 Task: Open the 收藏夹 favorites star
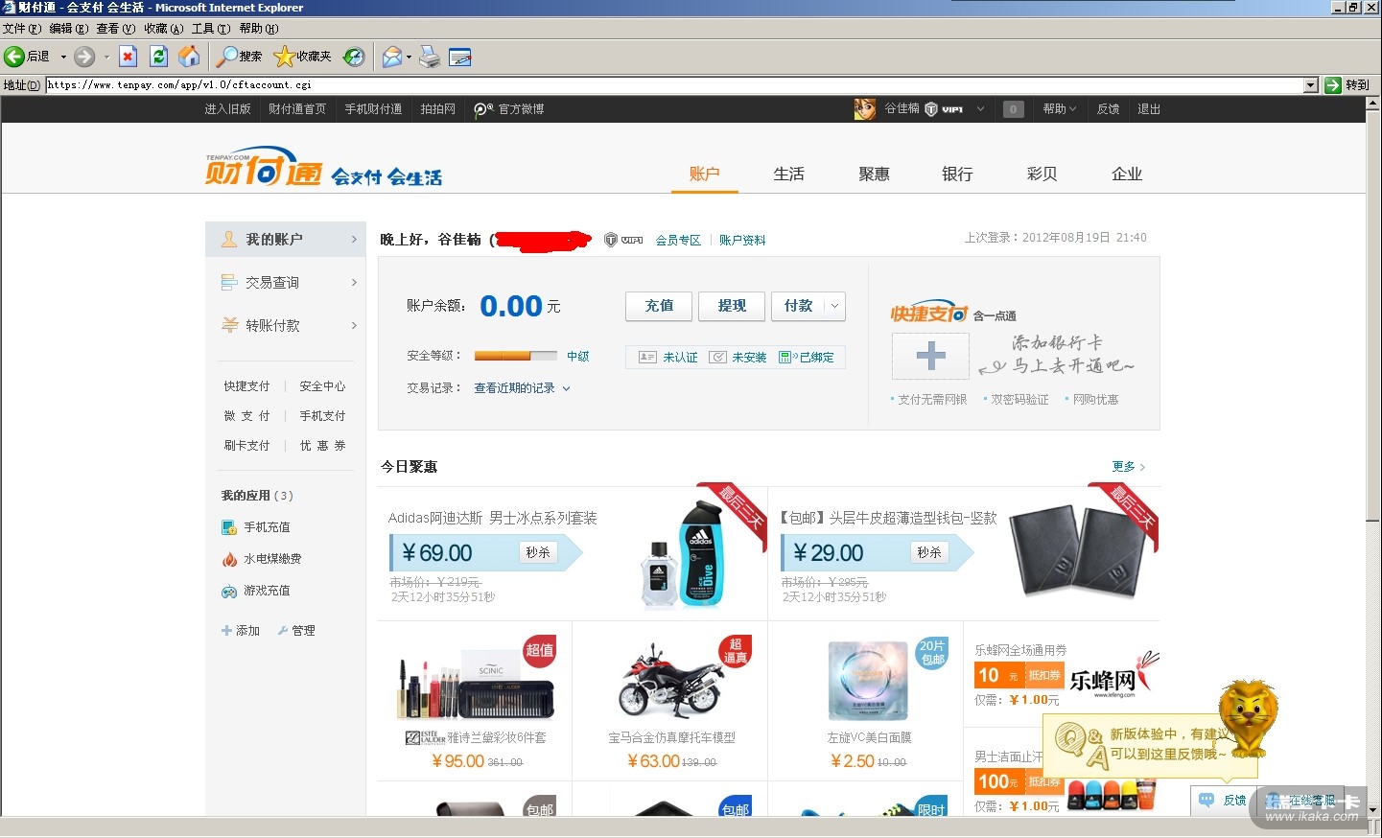point(302,57)
